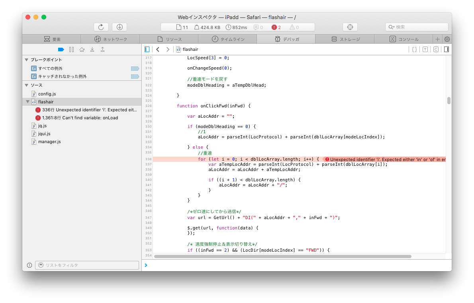Go forward with the right chevron

click(x=168, y=49)
